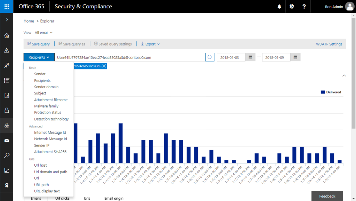Screen dimensions: 356x201
Task: Open the Recipients filter dropdown
Action: click(x=39, y=57)
